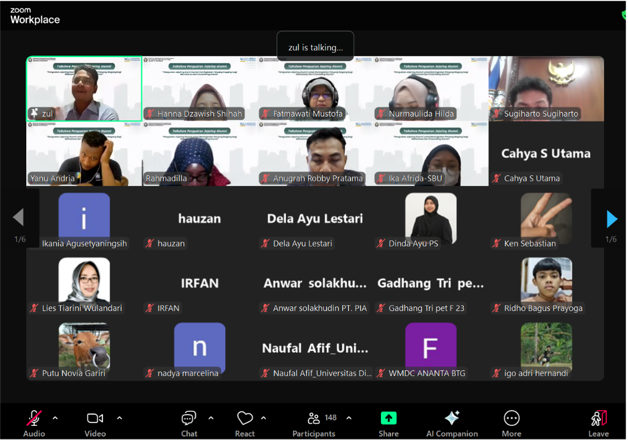Click the Zoom Workplace logo
This screenshot has height=441, width=628.
(35, 16)
